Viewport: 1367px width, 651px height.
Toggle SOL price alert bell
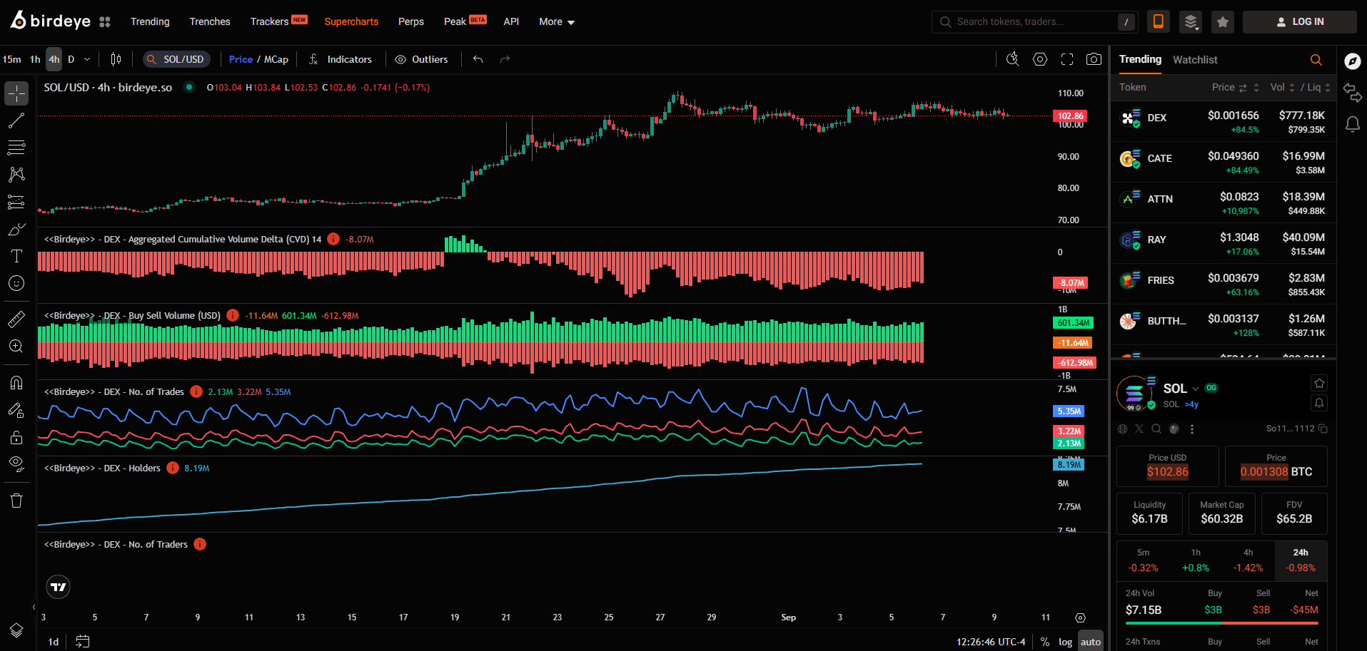(x=1319, y=403)
